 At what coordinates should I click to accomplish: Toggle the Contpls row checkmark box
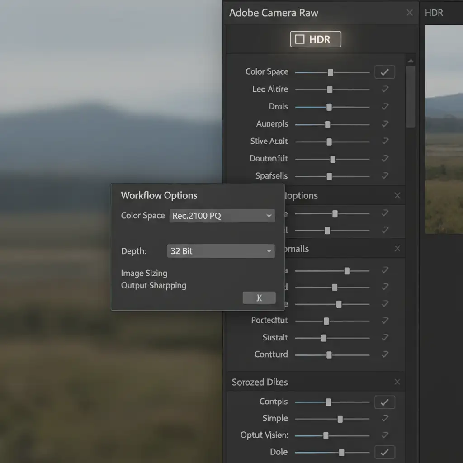click(384, 402)
